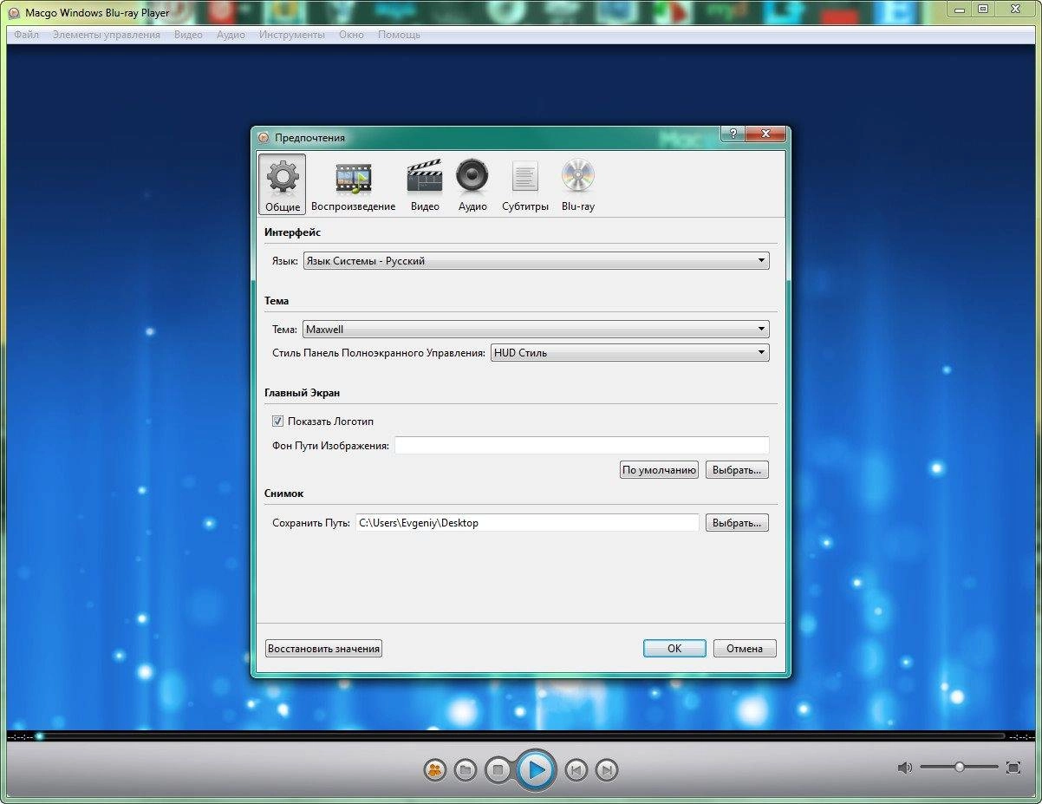Open the Видео menu in menu bar
This screenshot has width=1042, height=804.
[x=188, y=35]
